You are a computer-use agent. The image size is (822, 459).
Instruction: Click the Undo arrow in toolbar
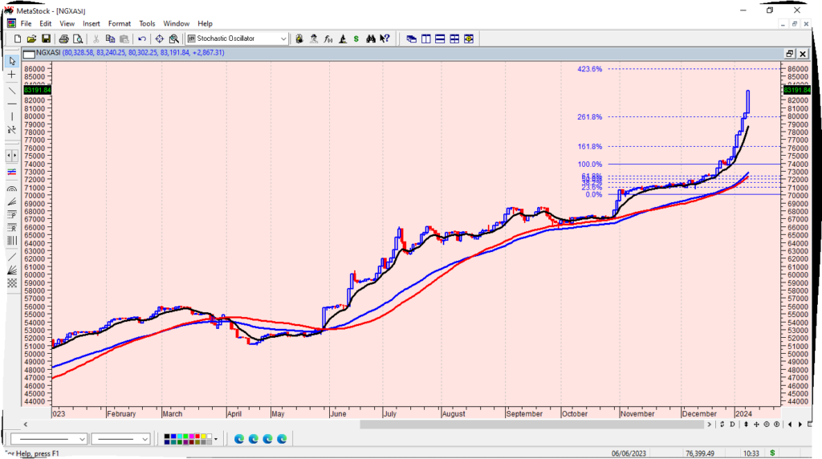click(142, 39)
